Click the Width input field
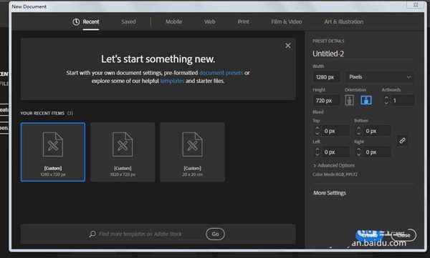This screenshot has height=258, width=430. (x=325, y=77)
